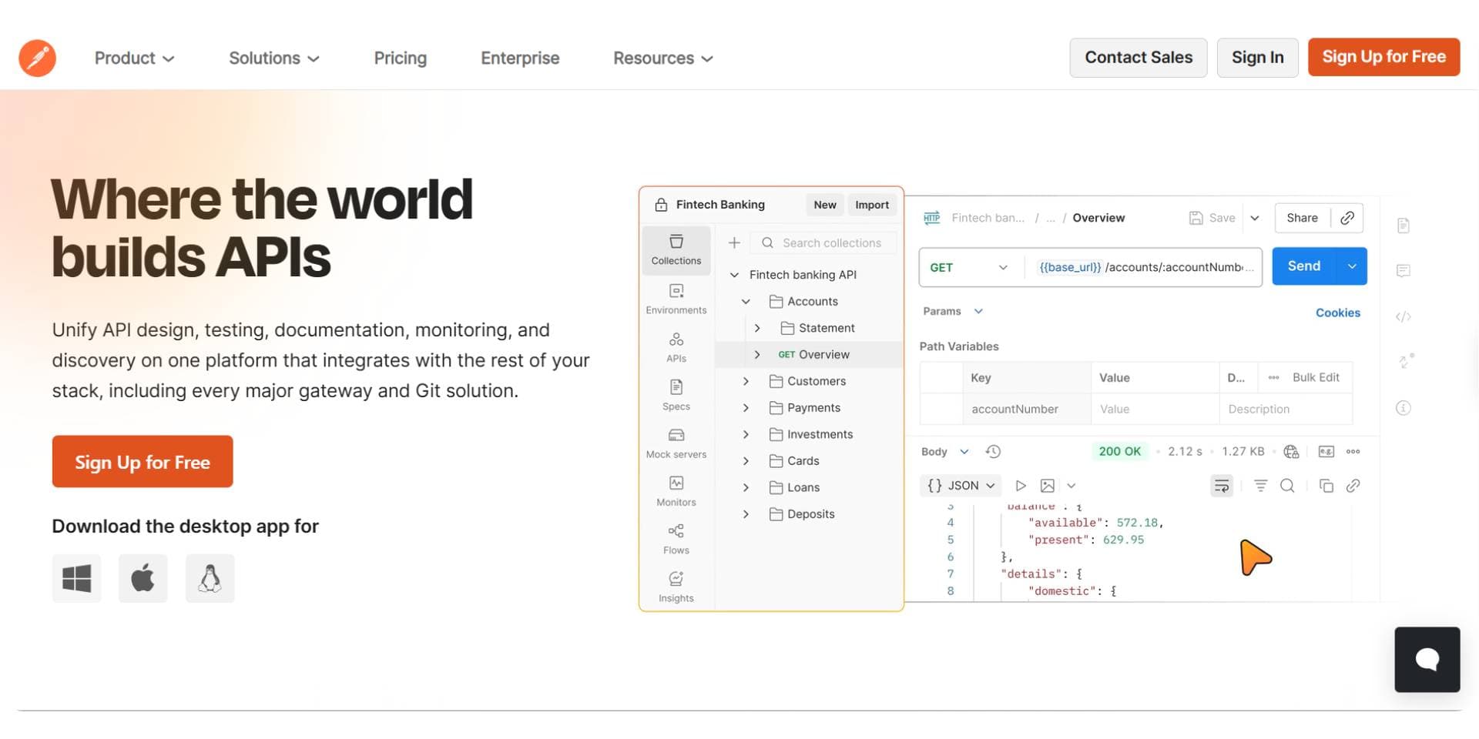Screen dimensions: 1479x739
Task: Collapse the Accounts folder
Action: point(745,302)
